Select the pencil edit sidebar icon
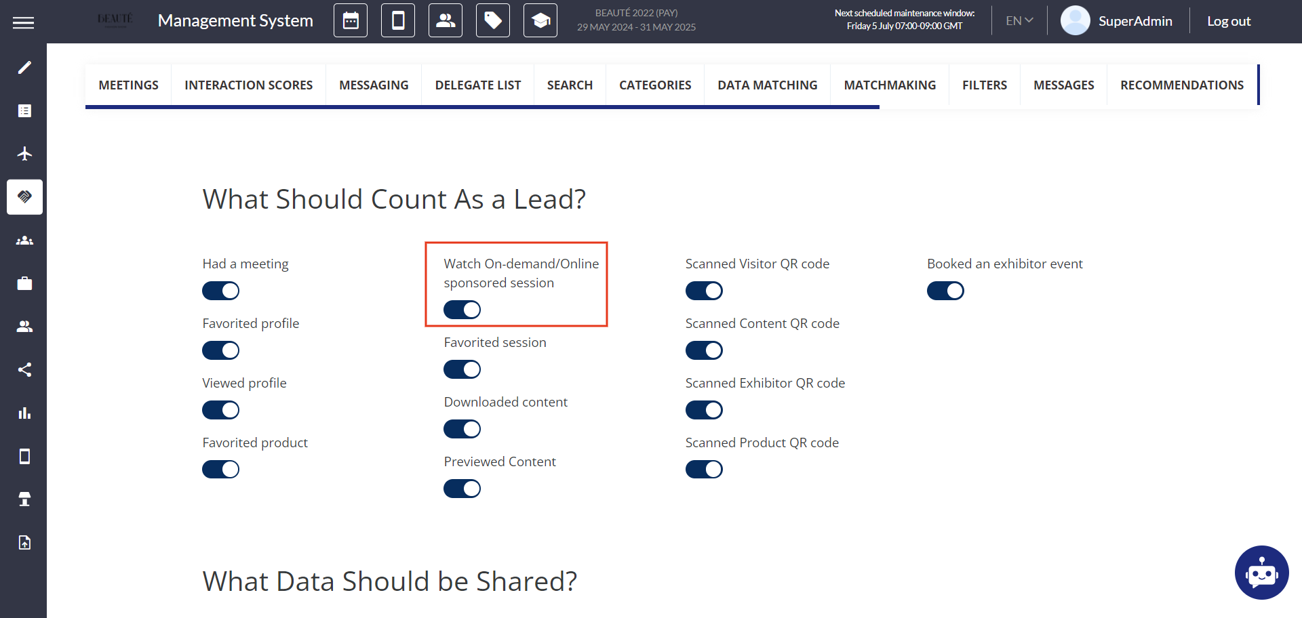Screen dimensions: 1302x618 [24, 67]
